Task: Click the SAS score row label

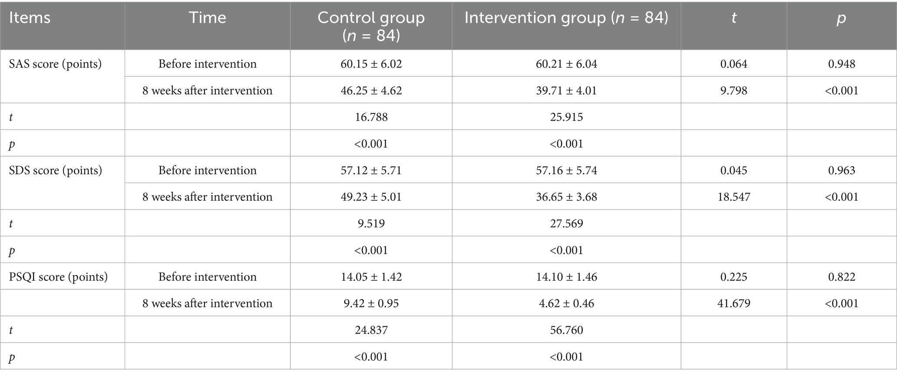Action: click(x=55, y=64)
